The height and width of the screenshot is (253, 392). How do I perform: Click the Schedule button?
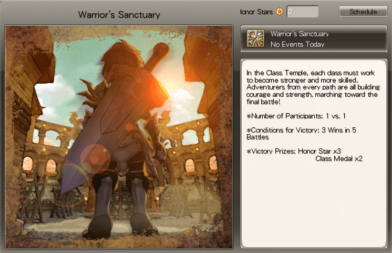point(363,12)
